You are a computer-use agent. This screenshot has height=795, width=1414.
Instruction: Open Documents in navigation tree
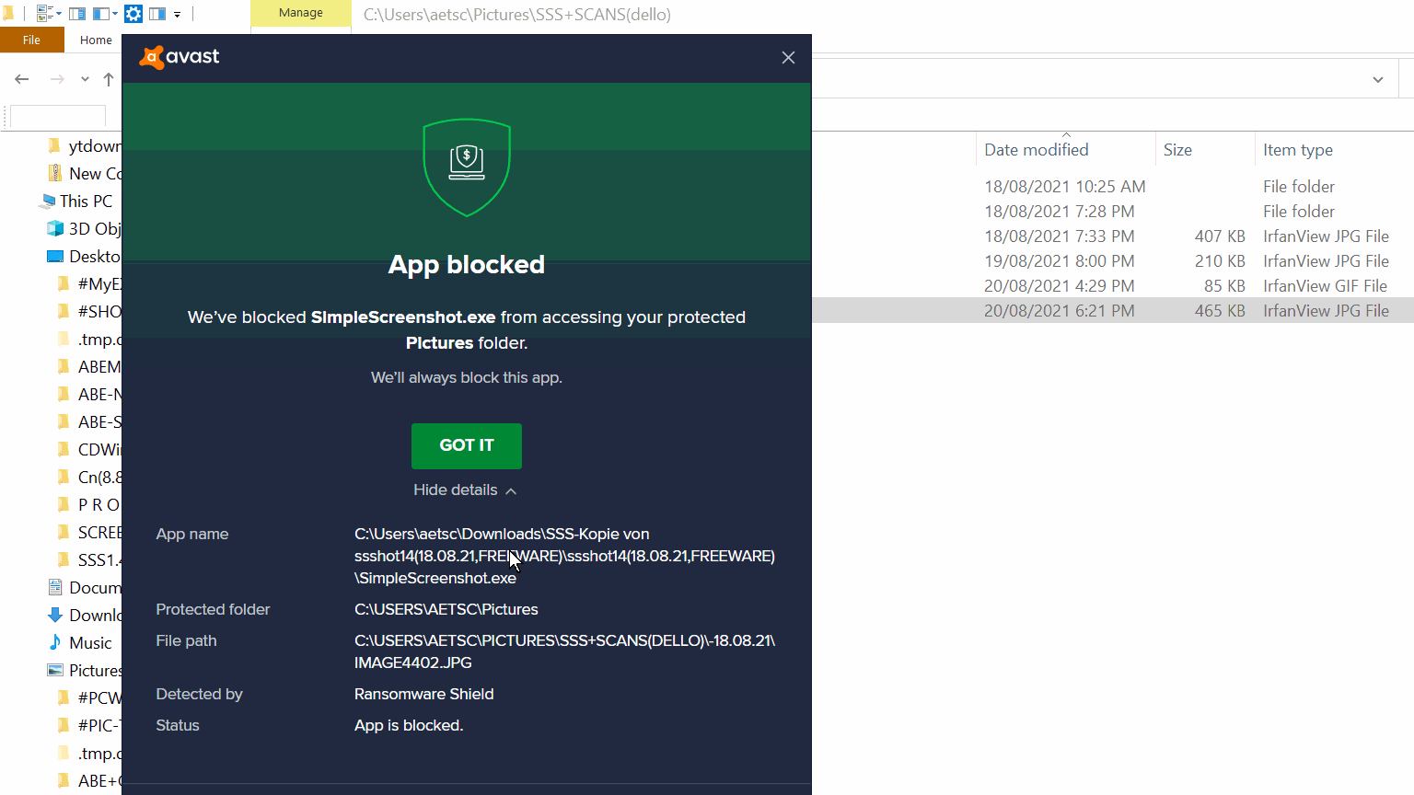point(84,588)
